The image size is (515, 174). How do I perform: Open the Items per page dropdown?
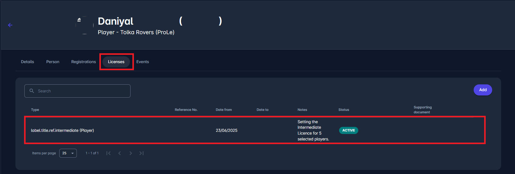click(x=68, y=153)
